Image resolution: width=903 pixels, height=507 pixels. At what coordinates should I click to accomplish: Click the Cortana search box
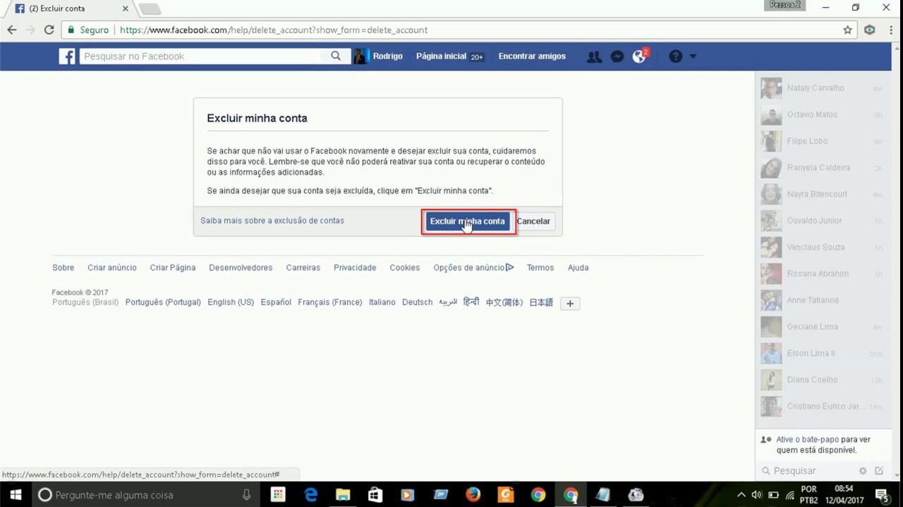(144, 495)
